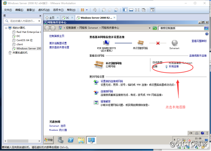Take a snapshot with the snapshot toolbar icon
Viewport: 211px width, 151px height.
click(x=104, y=10)
